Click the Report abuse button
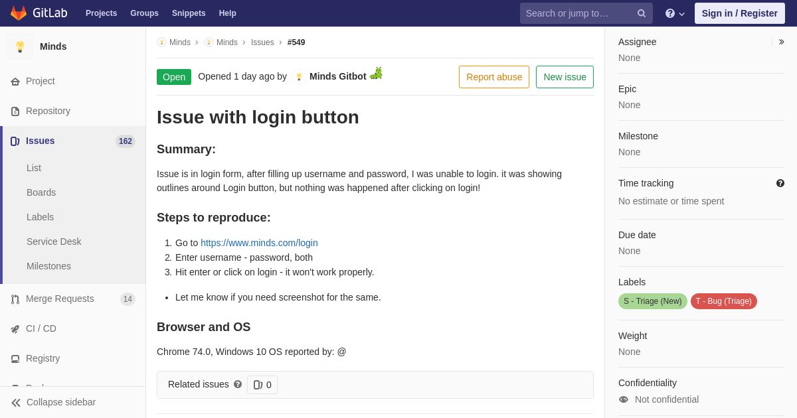This screenshot has width=797, height=418. point(494,77)
